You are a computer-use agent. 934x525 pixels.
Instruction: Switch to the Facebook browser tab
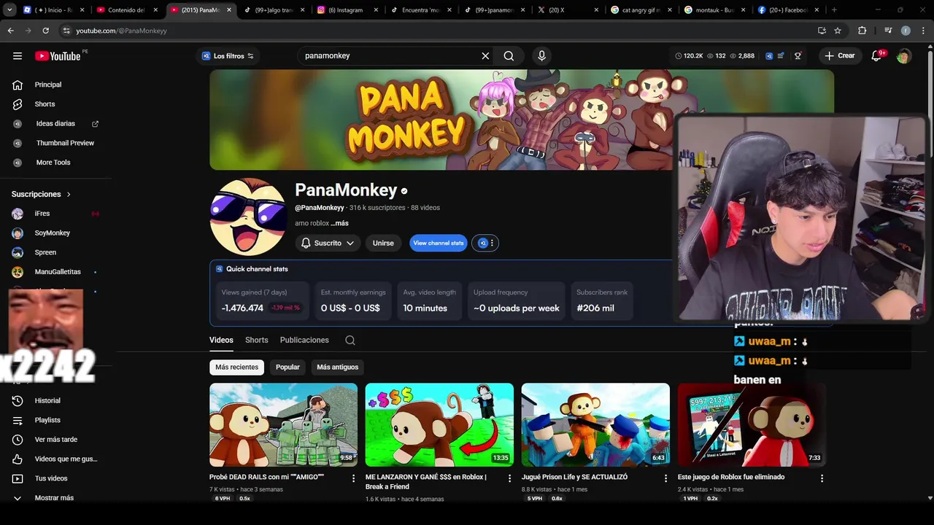click(787, 10)
